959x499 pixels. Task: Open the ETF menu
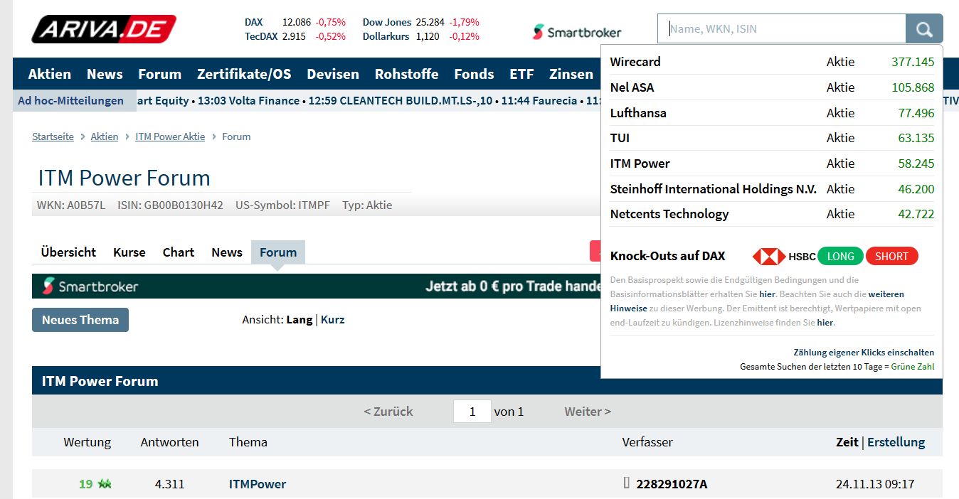click(x=521, y=74)
